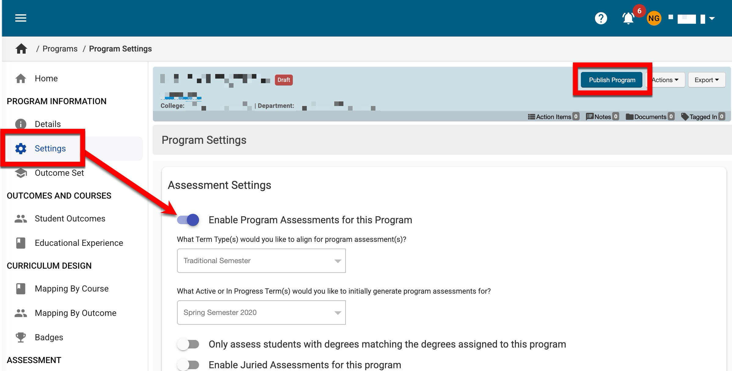
Task: Open the Tagged In tag icon
Action: pos(685,117)
